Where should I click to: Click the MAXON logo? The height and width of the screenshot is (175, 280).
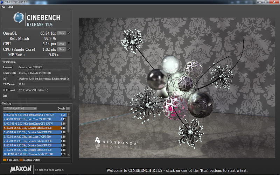[x=21, y=169]
